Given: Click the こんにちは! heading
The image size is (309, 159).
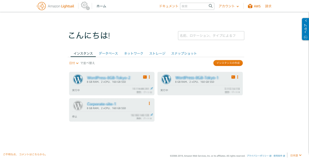Looking at the screenshot, I should pyautogui.click(x=89, y=36).
